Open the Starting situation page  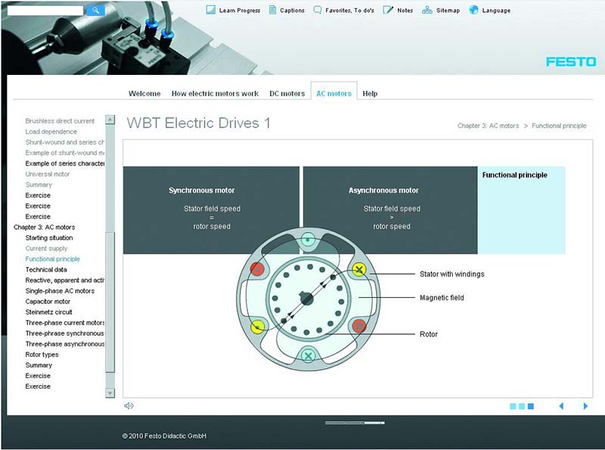coord(49,237)
